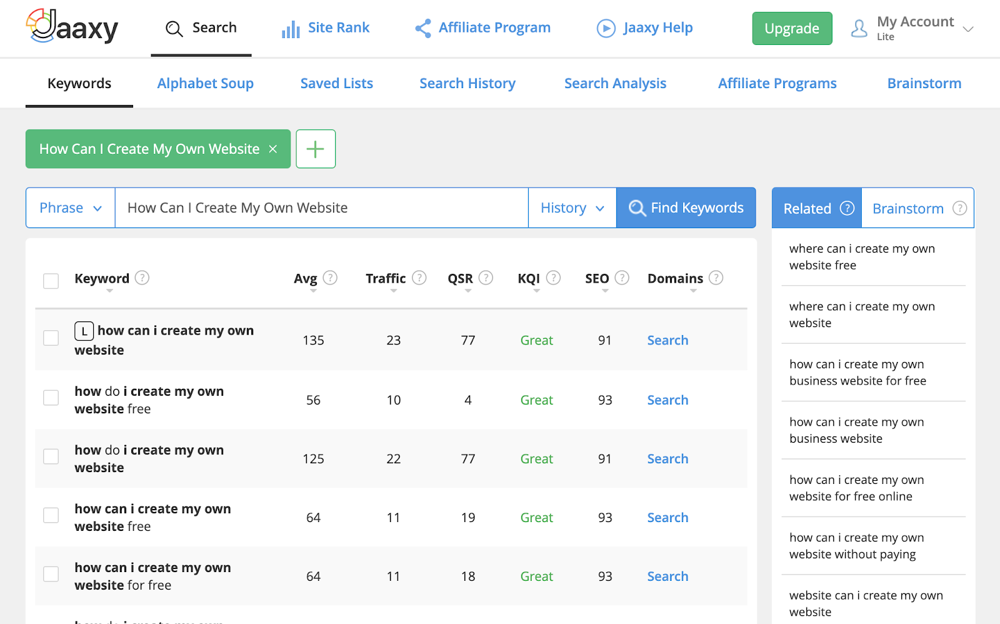The image size is (1000, 624).
Task: Open the Search section in top navigation
Action: click(x=201, y=28)
